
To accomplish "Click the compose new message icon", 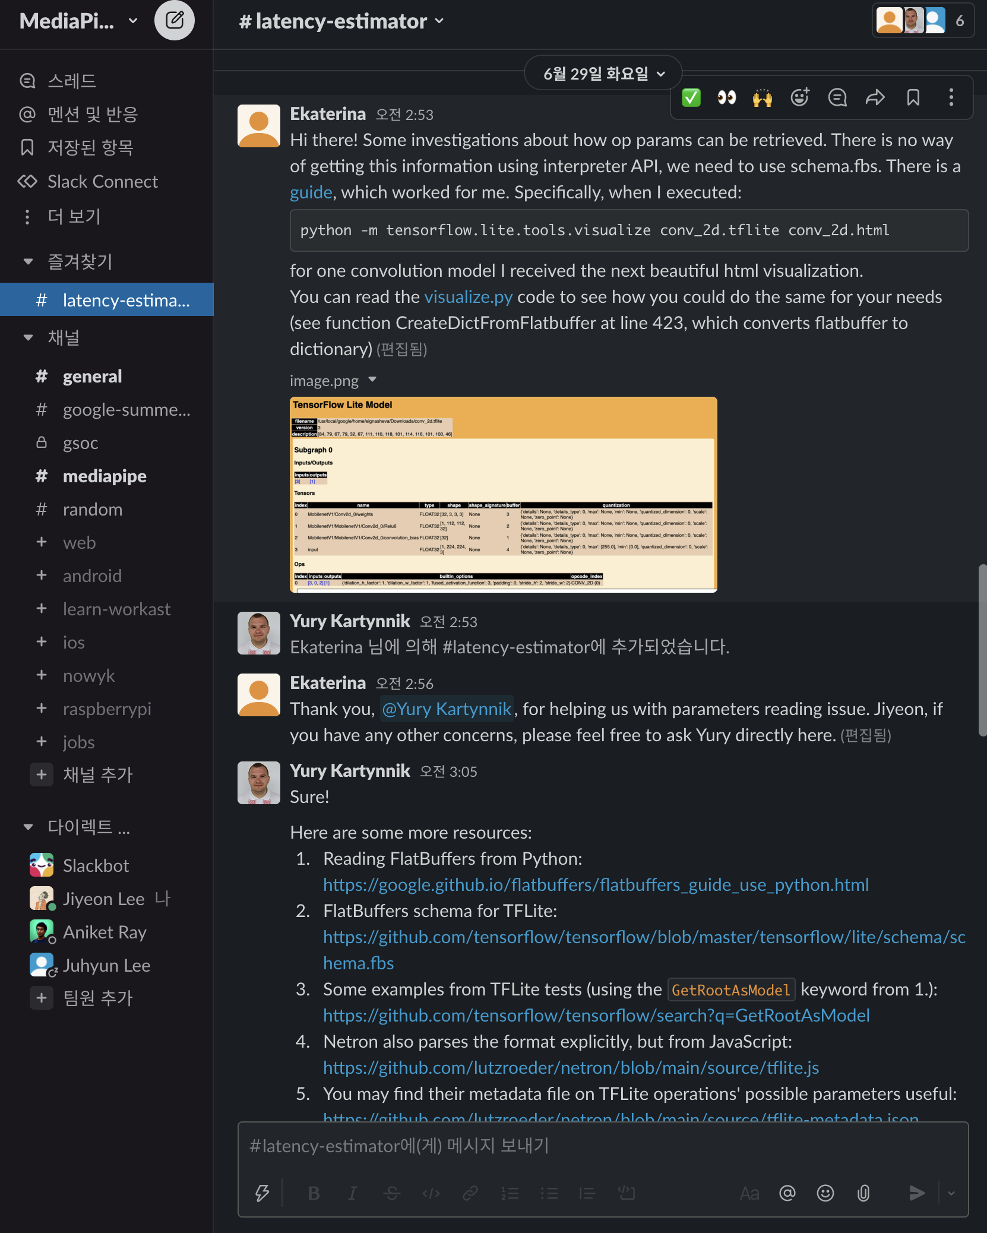I will [174, 21].
